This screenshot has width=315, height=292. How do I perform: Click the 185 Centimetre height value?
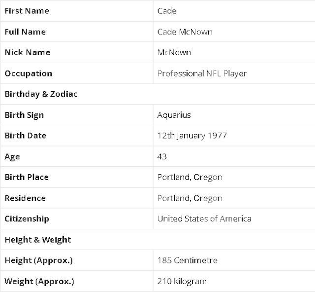click(x=187, y=260)
